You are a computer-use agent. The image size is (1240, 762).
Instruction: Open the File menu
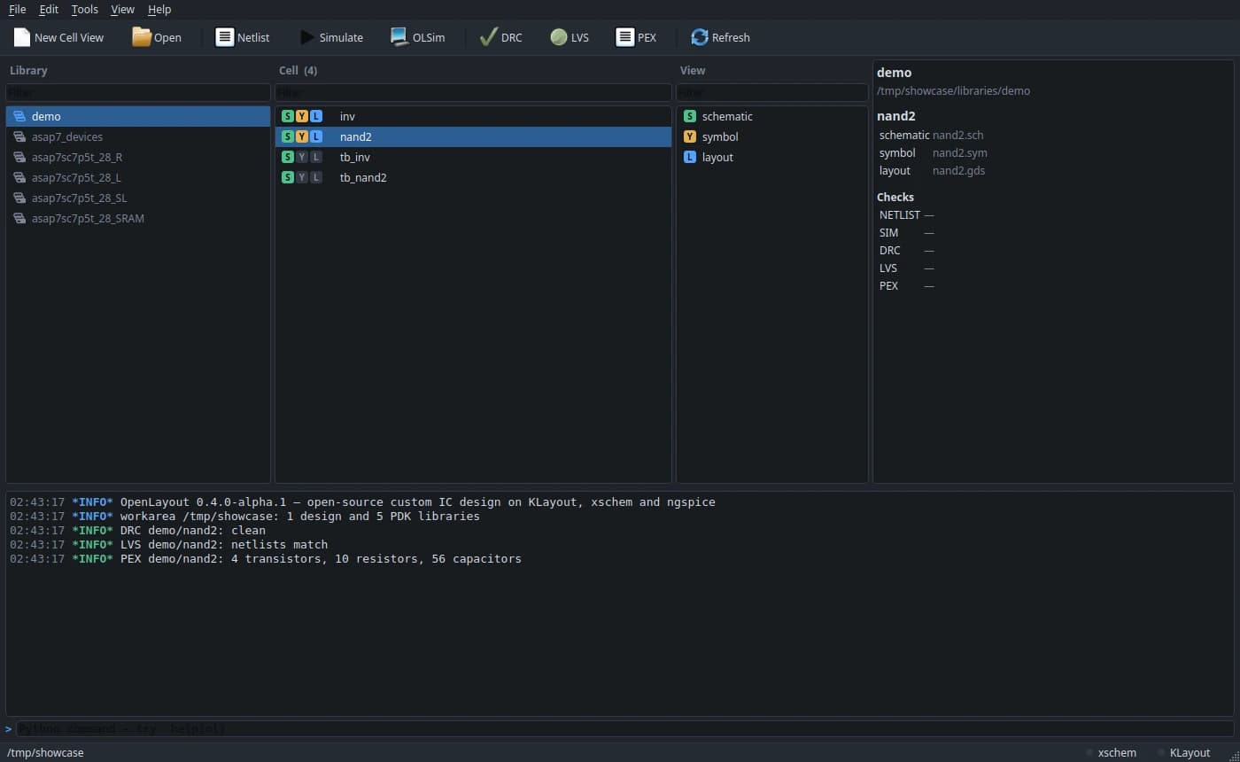tap(17, 9)
